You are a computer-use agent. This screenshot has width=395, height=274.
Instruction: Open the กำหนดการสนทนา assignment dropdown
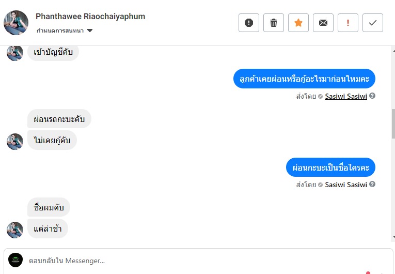(x=65, y=31)
